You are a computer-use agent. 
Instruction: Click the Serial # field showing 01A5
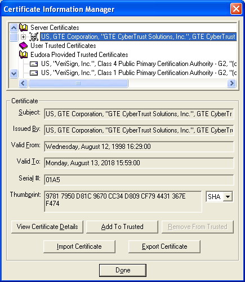tap(139, 180)
